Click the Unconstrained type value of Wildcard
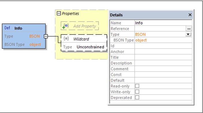 [x=90, y=47]
